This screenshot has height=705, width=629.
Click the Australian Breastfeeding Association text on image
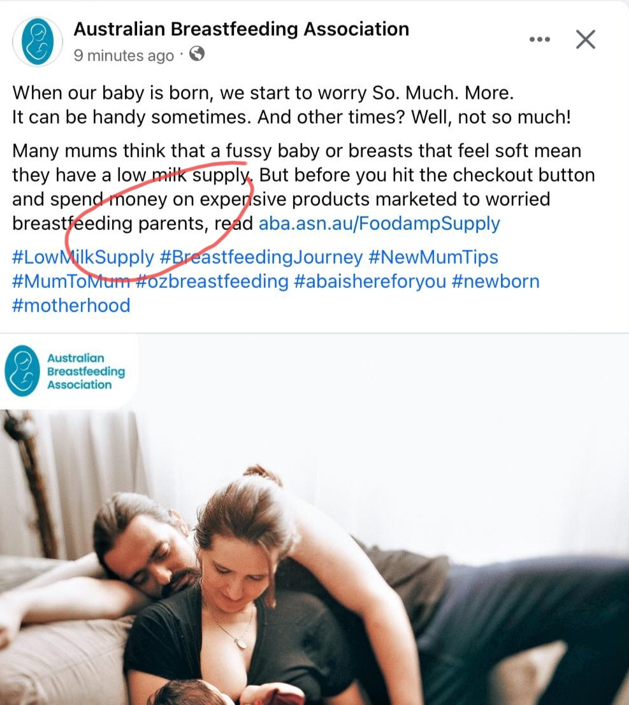(86, 371)
